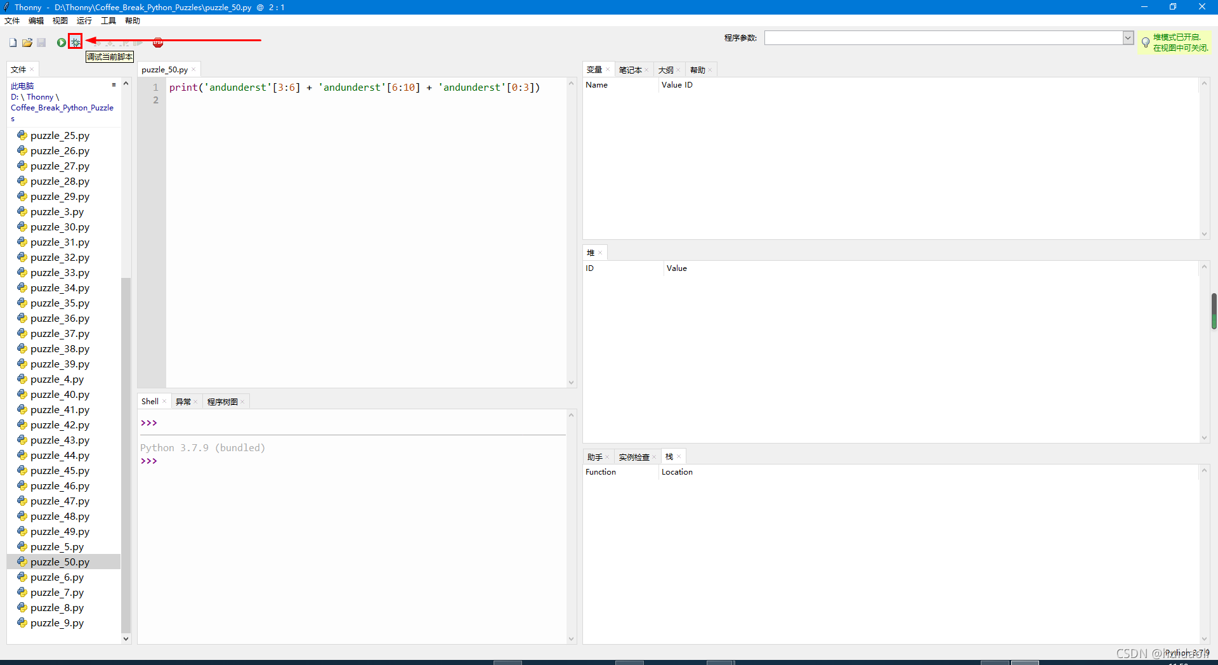This screenshot has height=665, width=1218.
Task: Select puzzle_3.py in file list
Action: coord(57,211)
